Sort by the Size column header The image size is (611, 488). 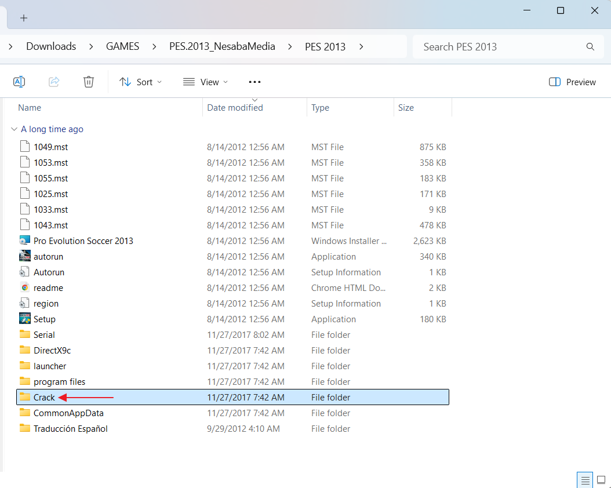click(x=406, y=107)
